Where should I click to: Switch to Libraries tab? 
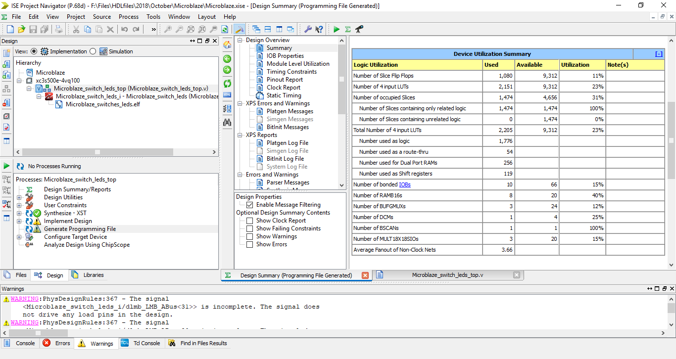[88, 275]
